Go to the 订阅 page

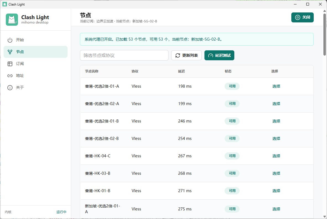click(x=35, y=64)
